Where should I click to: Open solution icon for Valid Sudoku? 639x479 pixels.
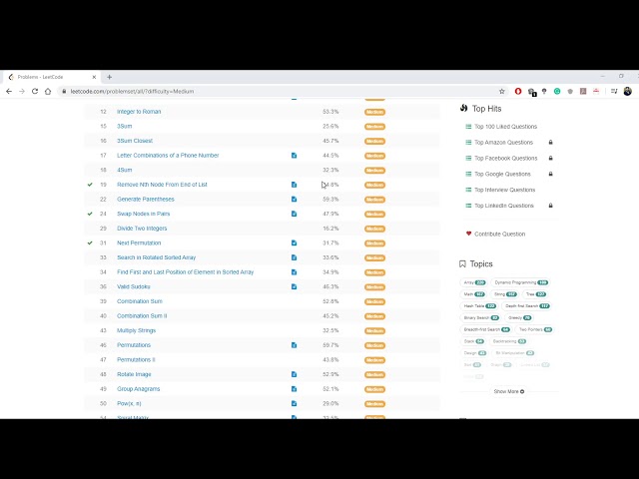294,286
